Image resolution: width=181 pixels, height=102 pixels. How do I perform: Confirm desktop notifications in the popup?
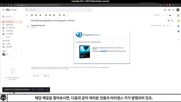point(33,90)
